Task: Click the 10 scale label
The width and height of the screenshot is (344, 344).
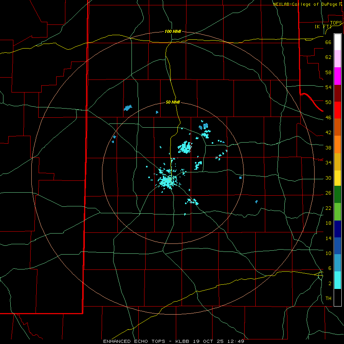Action: [328, 253]
